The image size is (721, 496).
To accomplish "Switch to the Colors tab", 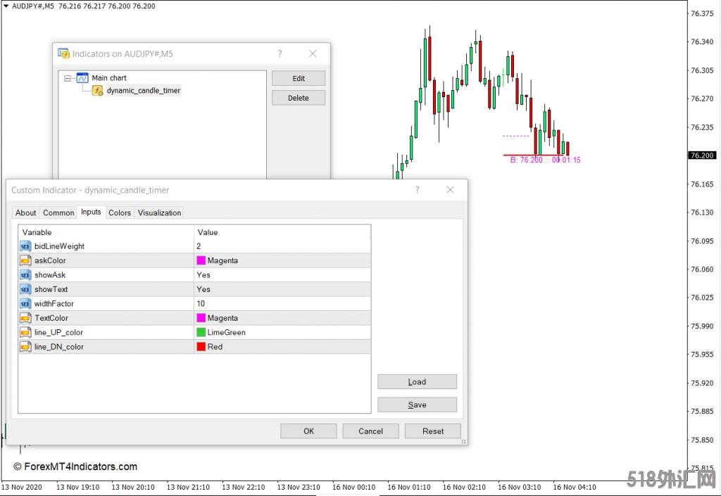I will (x=120, y=212).
